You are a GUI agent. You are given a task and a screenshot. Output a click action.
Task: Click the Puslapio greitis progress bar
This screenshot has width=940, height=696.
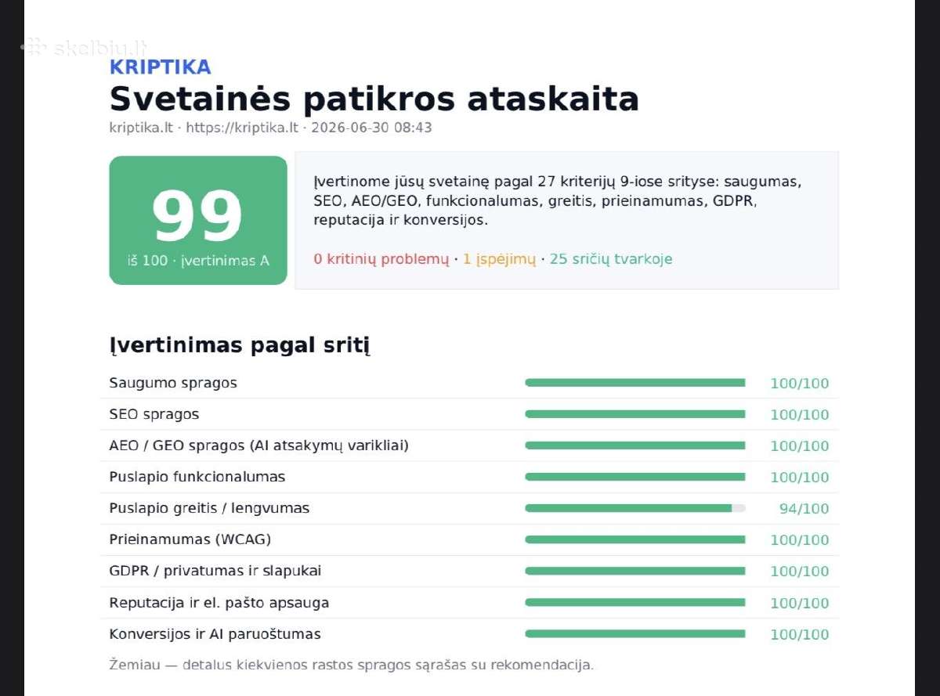[x=635, y=508]
